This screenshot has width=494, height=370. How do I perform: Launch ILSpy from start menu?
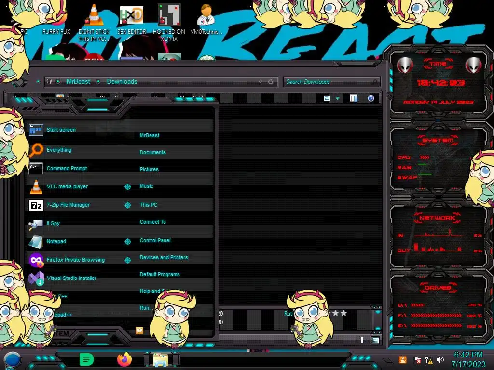pyautogui.click(x=44, y=223)
